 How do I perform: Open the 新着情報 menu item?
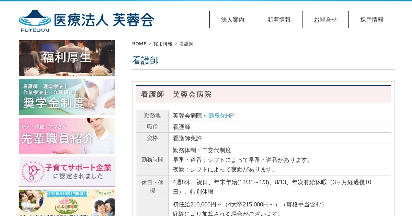point(279,20)
